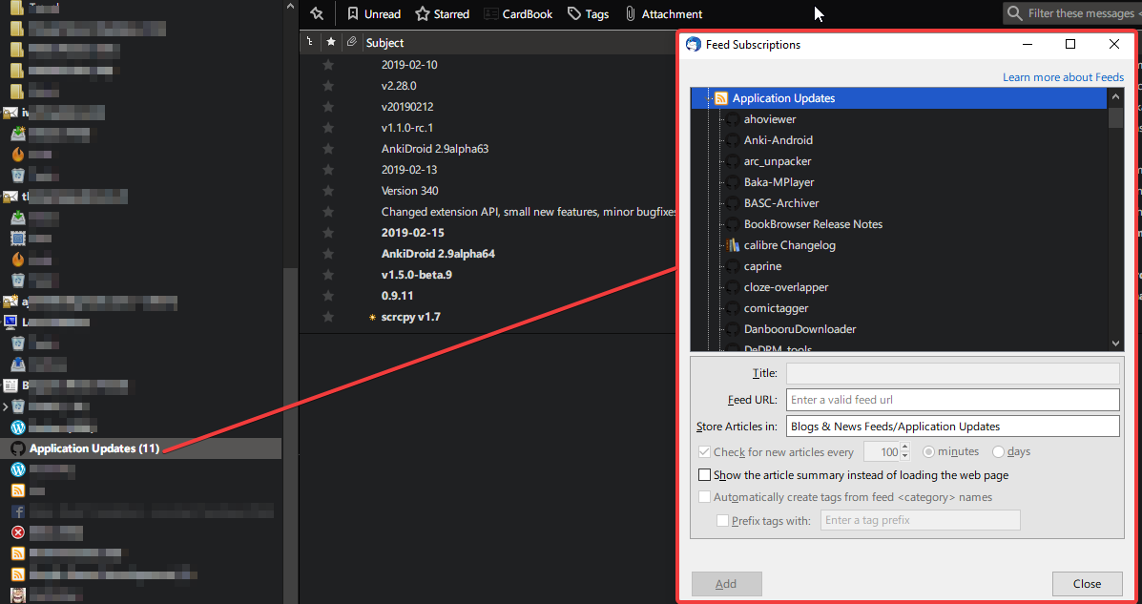Star the Changed extension API message
The image size is (1142, 604).
pos(328,212)
